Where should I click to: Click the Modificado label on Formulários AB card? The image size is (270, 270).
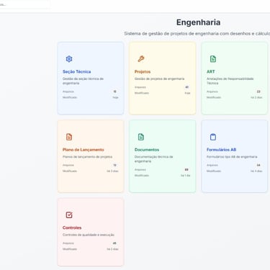(x=214, y=171)
